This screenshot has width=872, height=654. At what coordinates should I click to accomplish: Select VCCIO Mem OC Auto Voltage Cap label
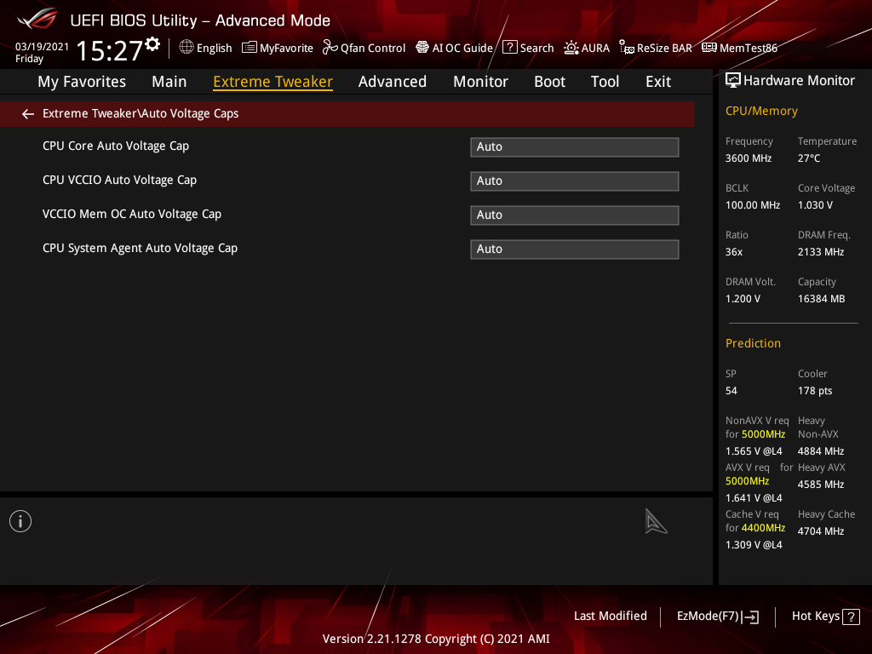click(132, 214)
